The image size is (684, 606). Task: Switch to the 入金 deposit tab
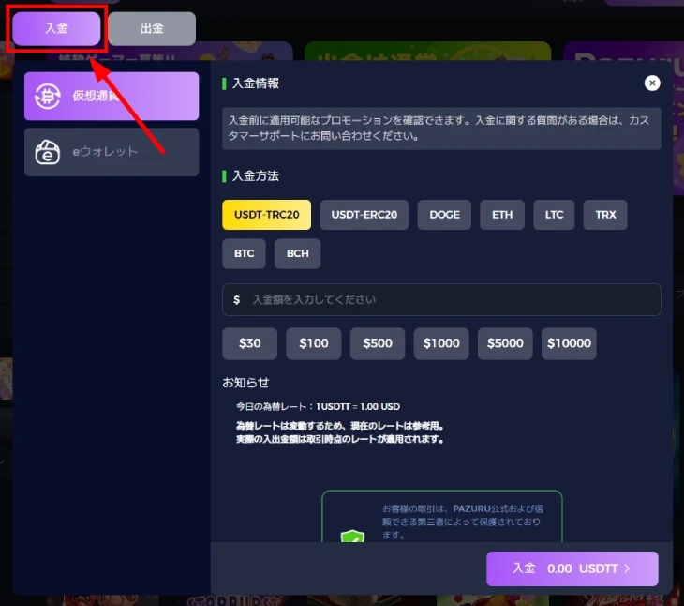(x=56, y=28)
